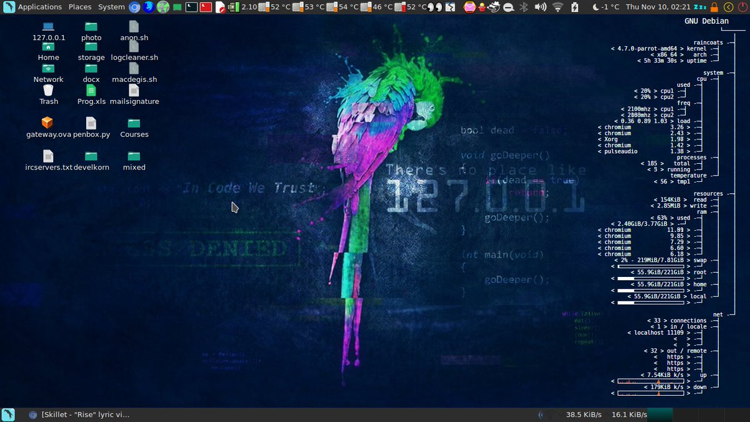Check the battery charging indicator

pyautogui.click(x=574, y=8)
